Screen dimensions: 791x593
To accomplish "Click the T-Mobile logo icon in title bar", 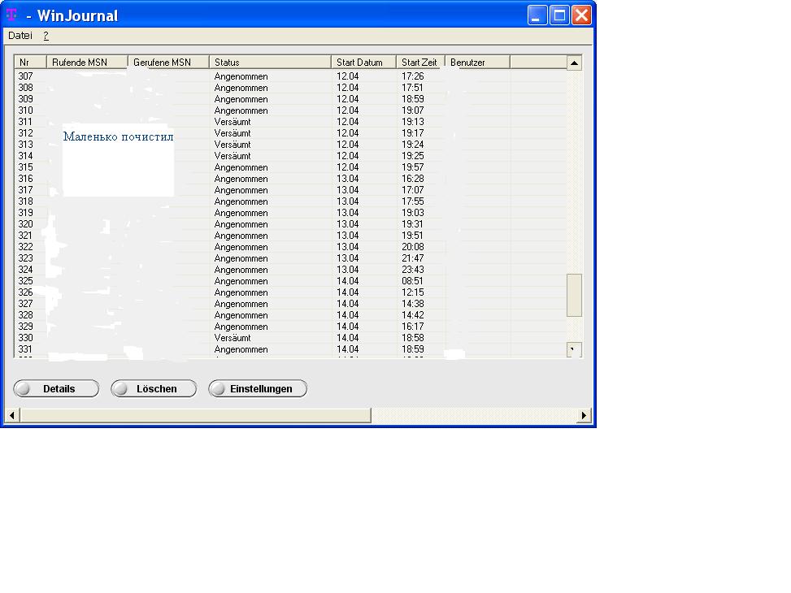I will click(11, 15).
